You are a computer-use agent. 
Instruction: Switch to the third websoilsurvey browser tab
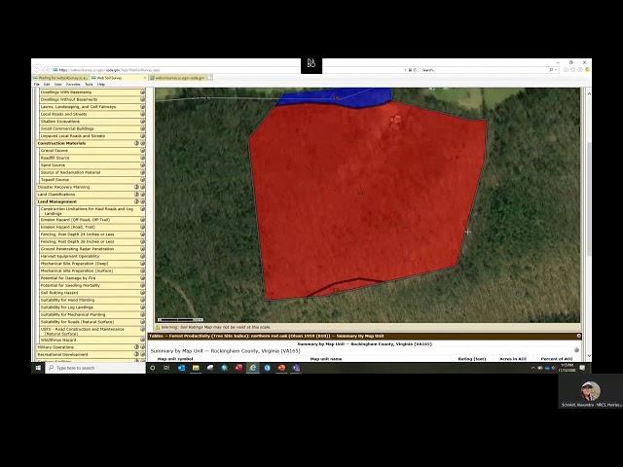point(180,78)
